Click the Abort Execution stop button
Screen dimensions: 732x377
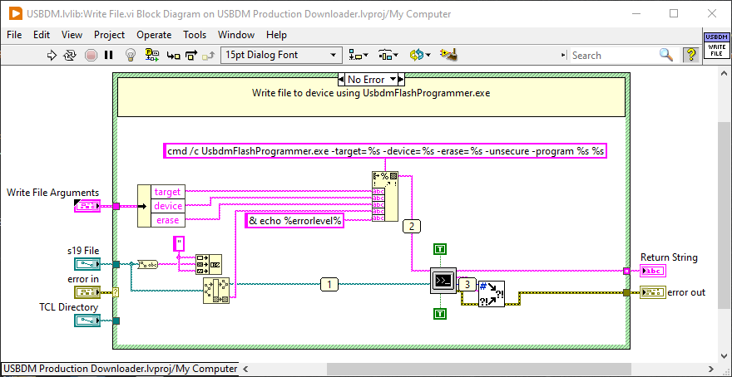pos(91,55)
